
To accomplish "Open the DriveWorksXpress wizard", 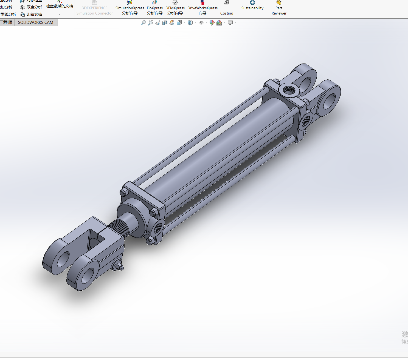I will pyautogui.click(x=202, y=8).
